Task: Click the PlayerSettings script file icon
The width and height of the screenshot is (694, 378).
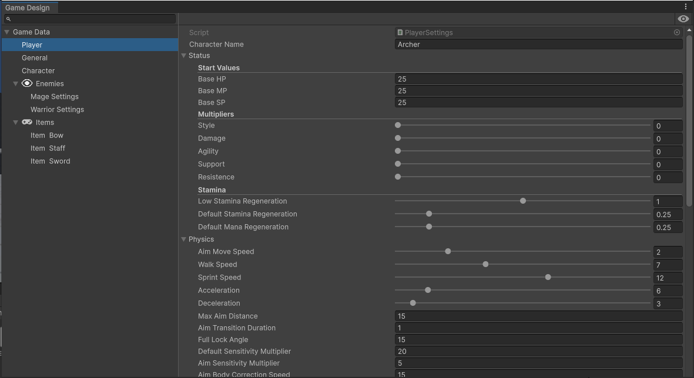Action: [400, 33]
